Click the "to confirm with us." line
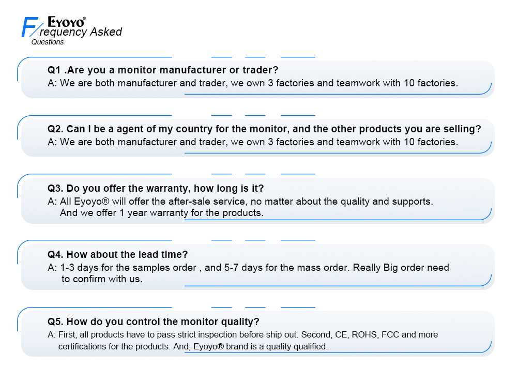Screen dimensions: 517x368 [102, 279]
